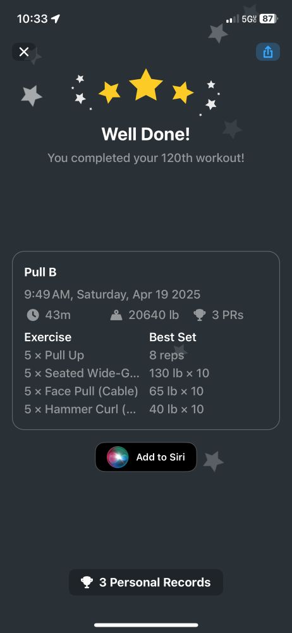Tap the clock icon next to 43m
The width and height of the screenshot is (292, 633).
pos(33,315)
